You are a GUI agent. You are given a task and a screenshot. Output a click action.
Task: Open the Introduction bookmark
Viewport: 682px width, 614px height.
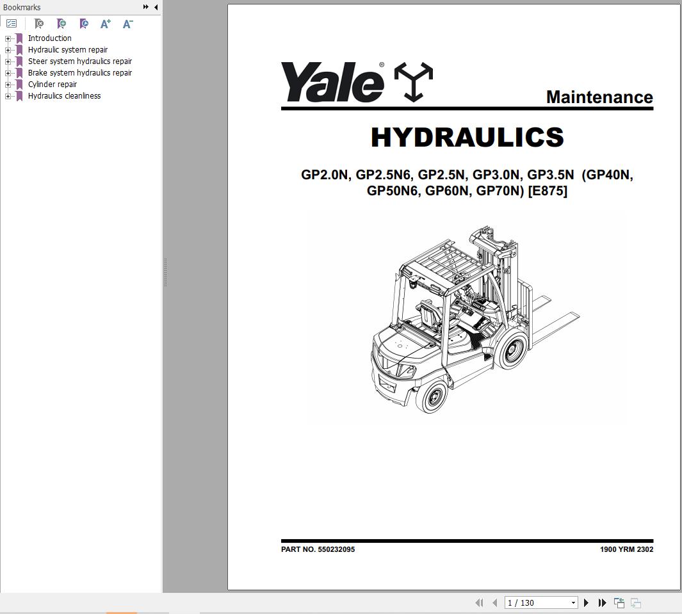[49, 38]
